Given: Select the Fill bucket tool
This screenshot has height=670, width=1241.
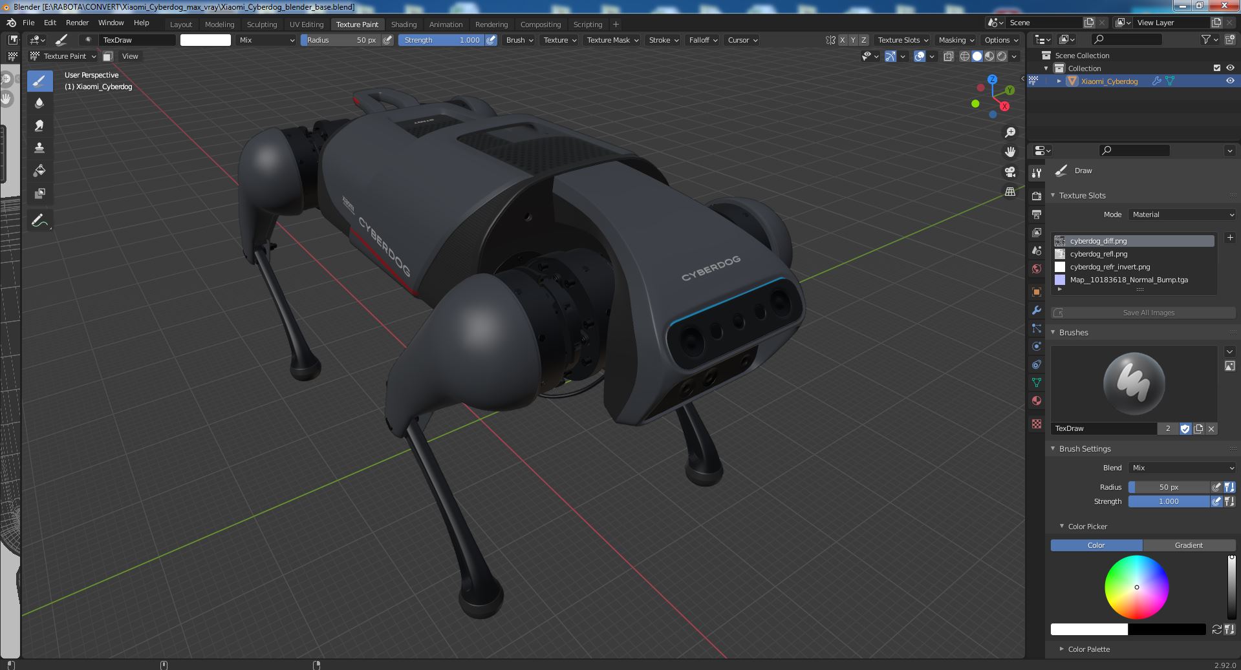Looking at the screenshot, I should [x=39, y=171].
